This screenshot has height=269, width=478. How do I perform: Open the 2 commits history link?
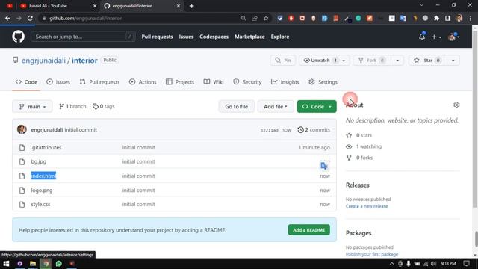pyautogui.click(x=314, y=129)
